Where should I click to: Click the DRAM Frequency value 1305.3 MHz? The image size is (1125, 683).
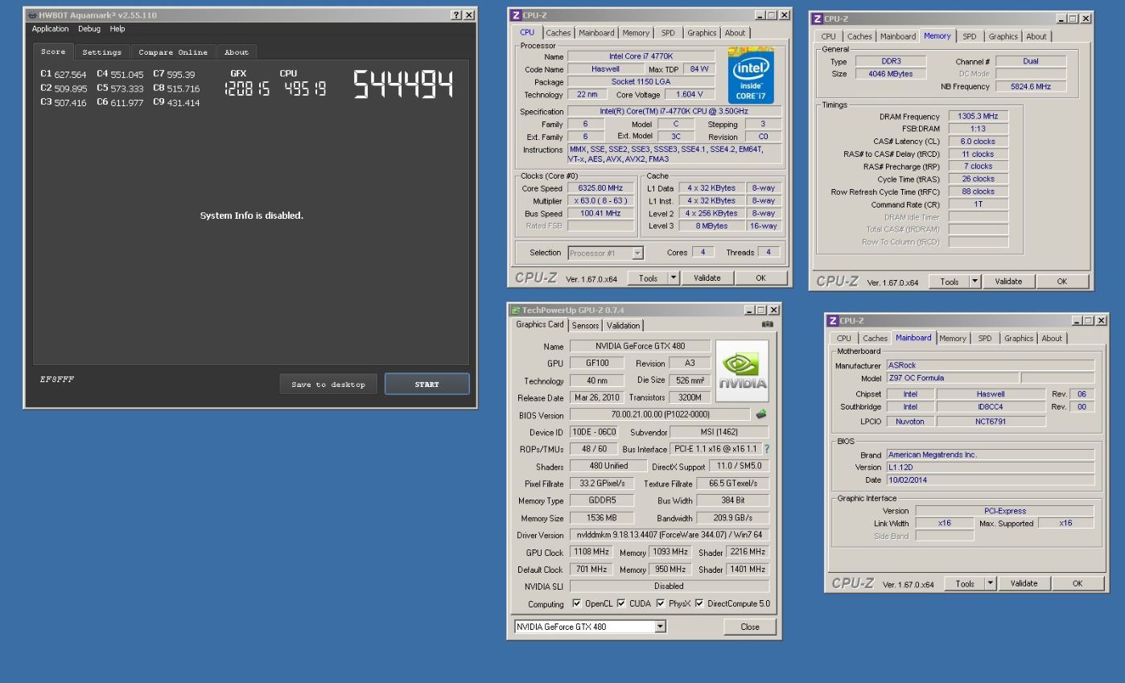(x=978, y=116)
